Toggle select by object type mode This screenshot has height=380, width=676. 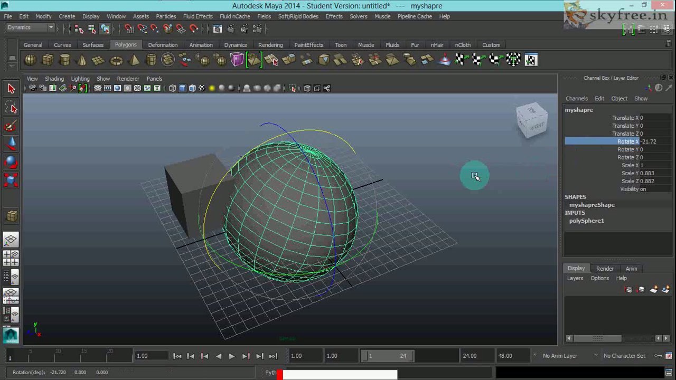click(x=91, y=28)
